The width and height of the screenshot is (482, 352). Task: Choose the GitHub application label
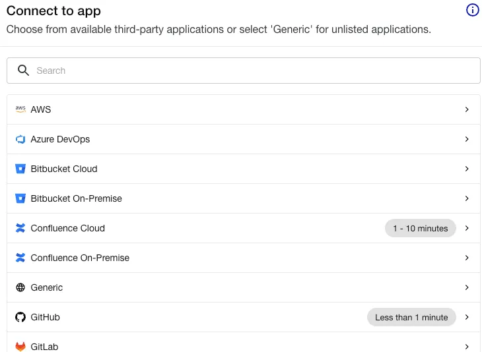point(45,317)
